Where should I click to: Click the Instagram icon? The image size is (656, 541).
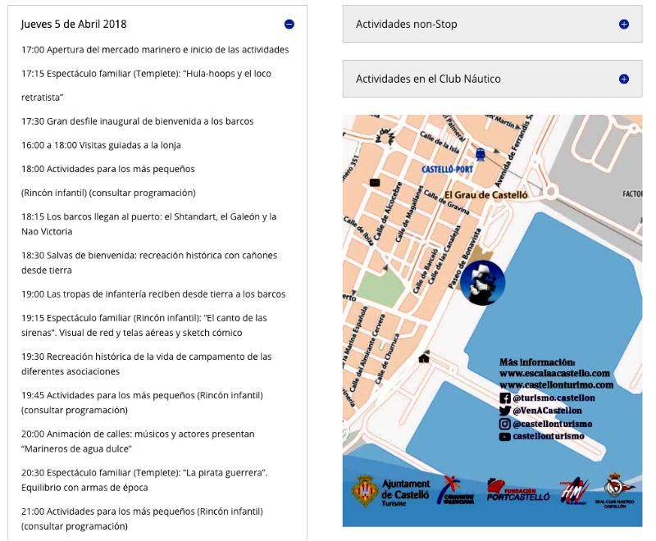(505, 424)
